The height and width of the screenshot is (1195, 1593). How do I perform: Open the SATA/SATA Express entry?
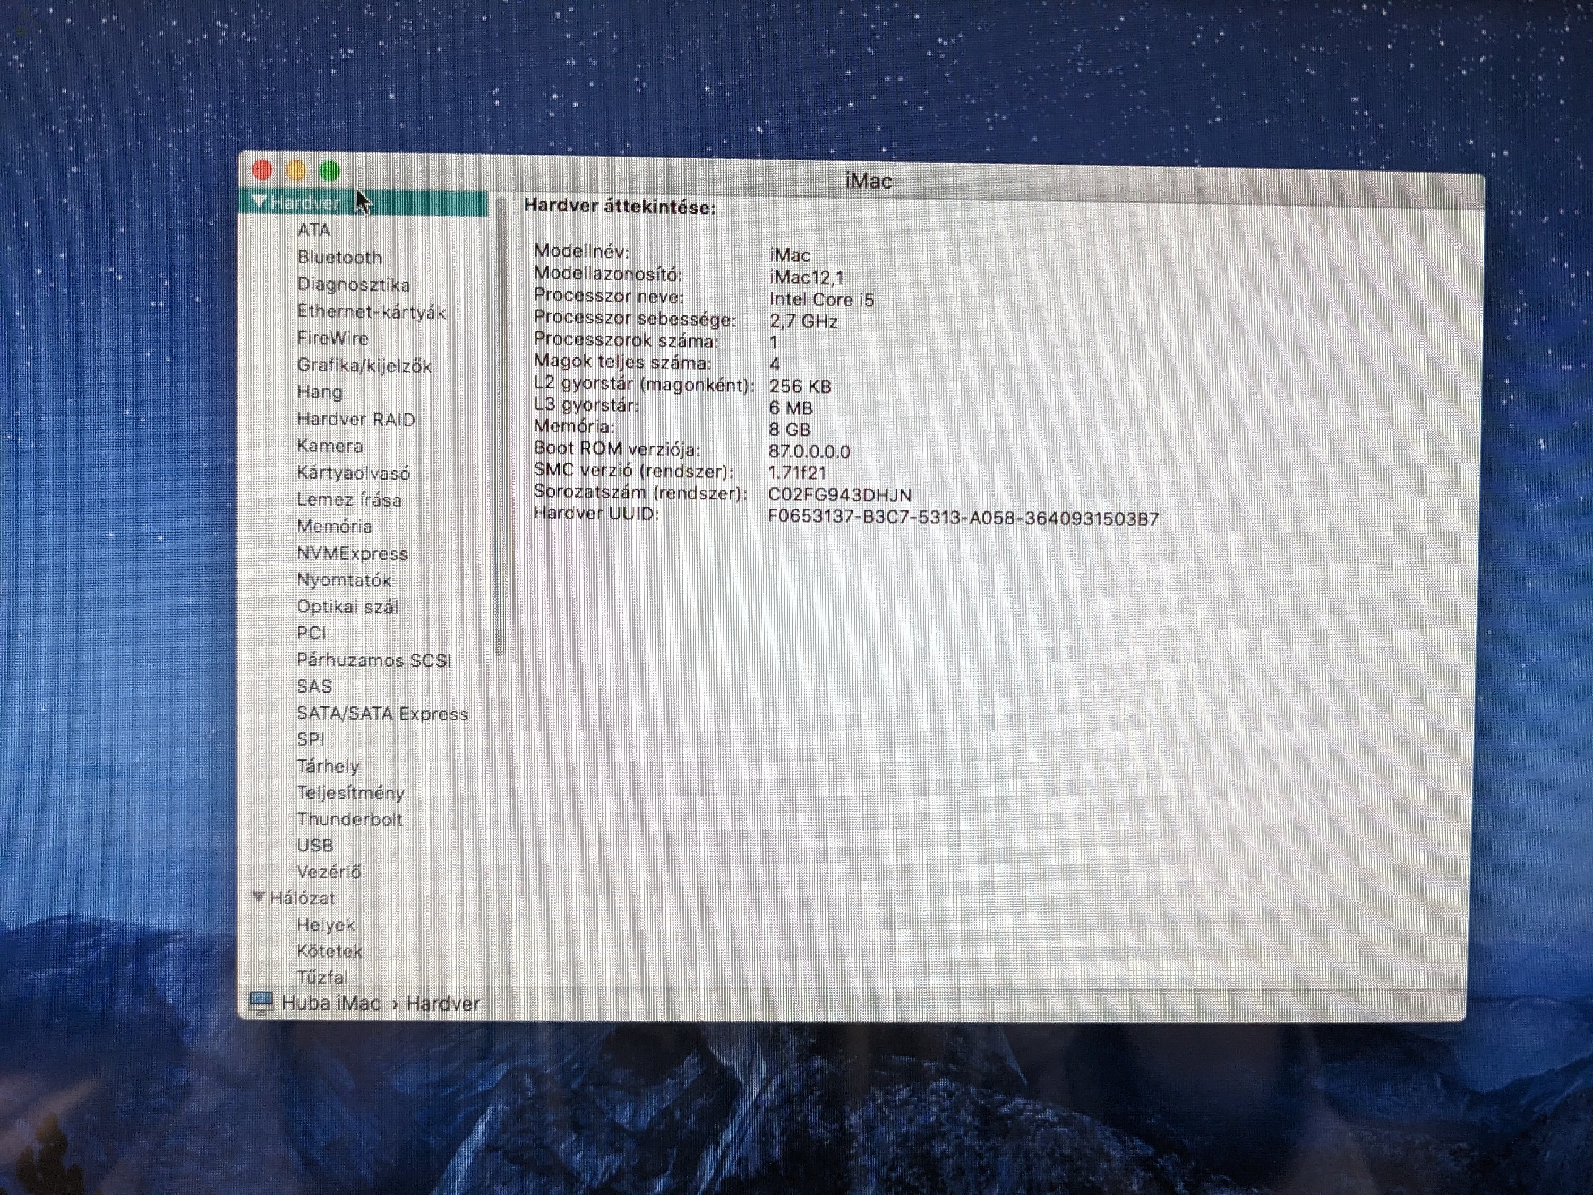tap(382, 713)
